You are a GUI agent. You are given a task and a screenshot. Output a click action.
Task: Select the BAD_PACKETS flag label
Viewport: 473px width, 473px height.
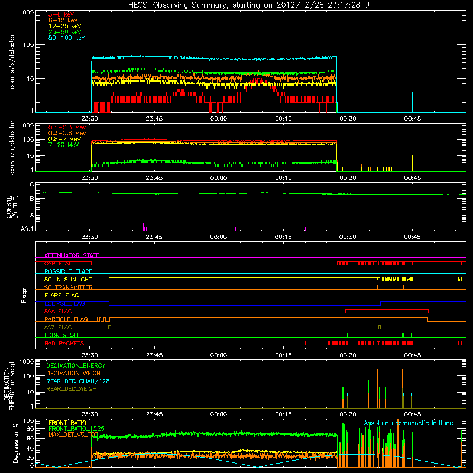64,343
